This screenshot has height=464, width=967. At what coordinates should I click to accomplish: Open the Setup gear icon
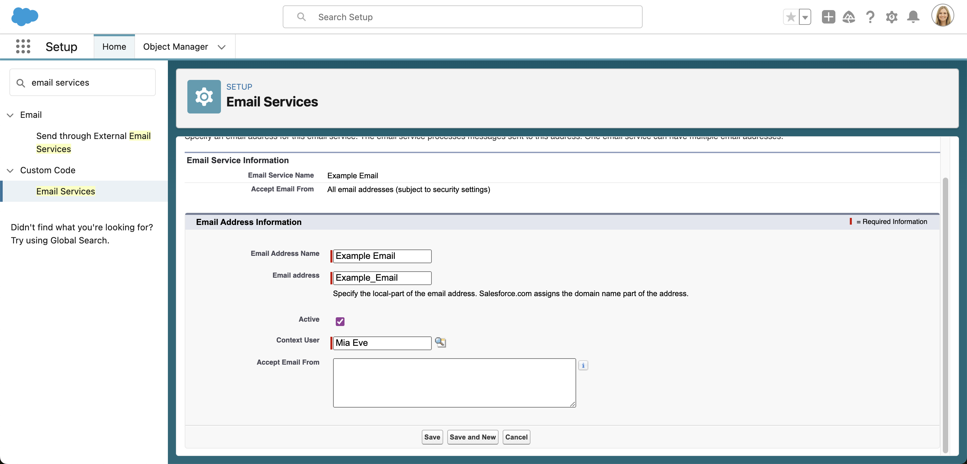pyautogui.click(x=891, y=17)
